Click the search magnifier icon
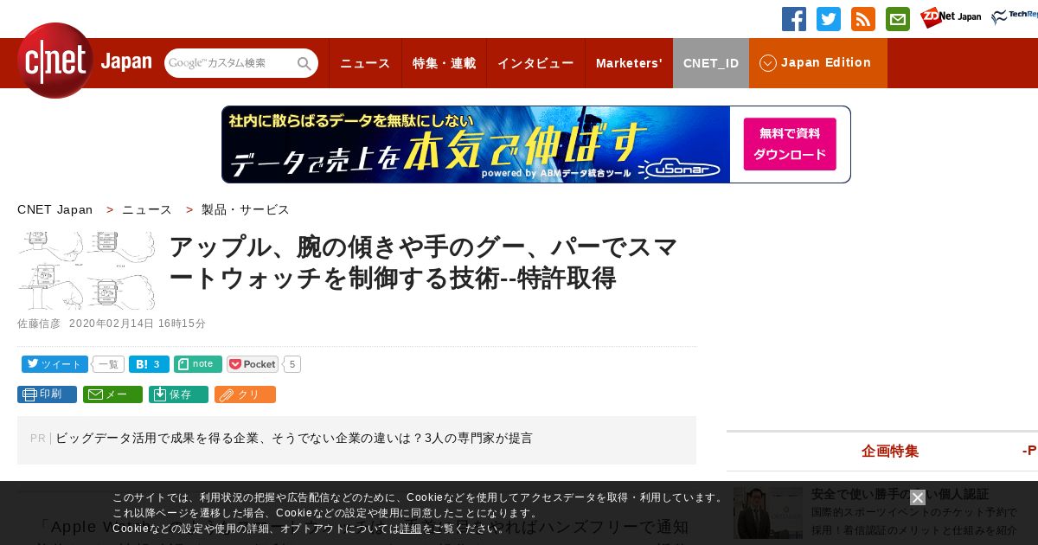Screen dimensions: 1038x545 click(x=304, y=63)
